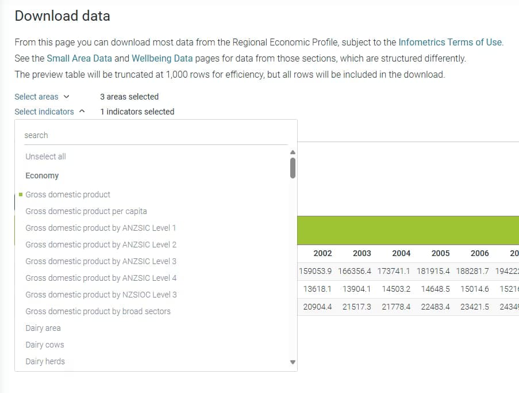Click the scroll-down arrow in indicator list
This screenshot has width=519, height=393.
click(293, 362)
